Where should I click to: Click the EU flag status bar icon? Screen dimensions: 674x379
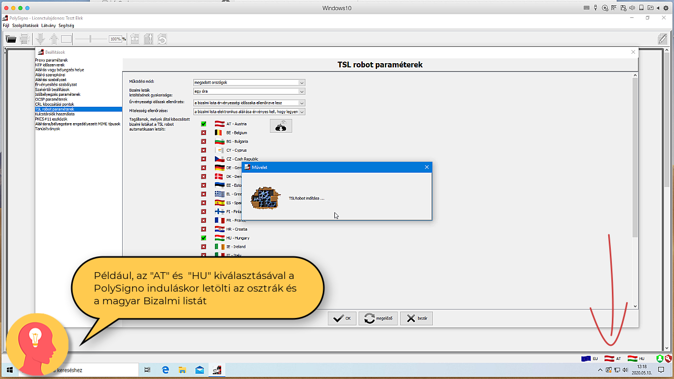tap(586, 358)
